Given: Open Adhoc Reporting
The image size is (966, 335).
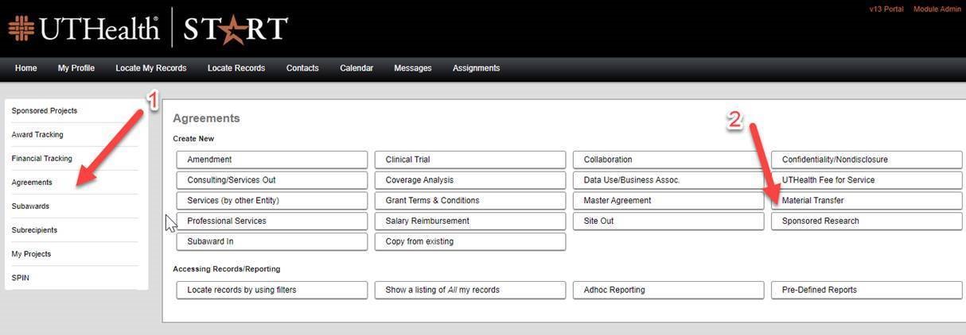Looking at the screenshot, I should [668, 291].
